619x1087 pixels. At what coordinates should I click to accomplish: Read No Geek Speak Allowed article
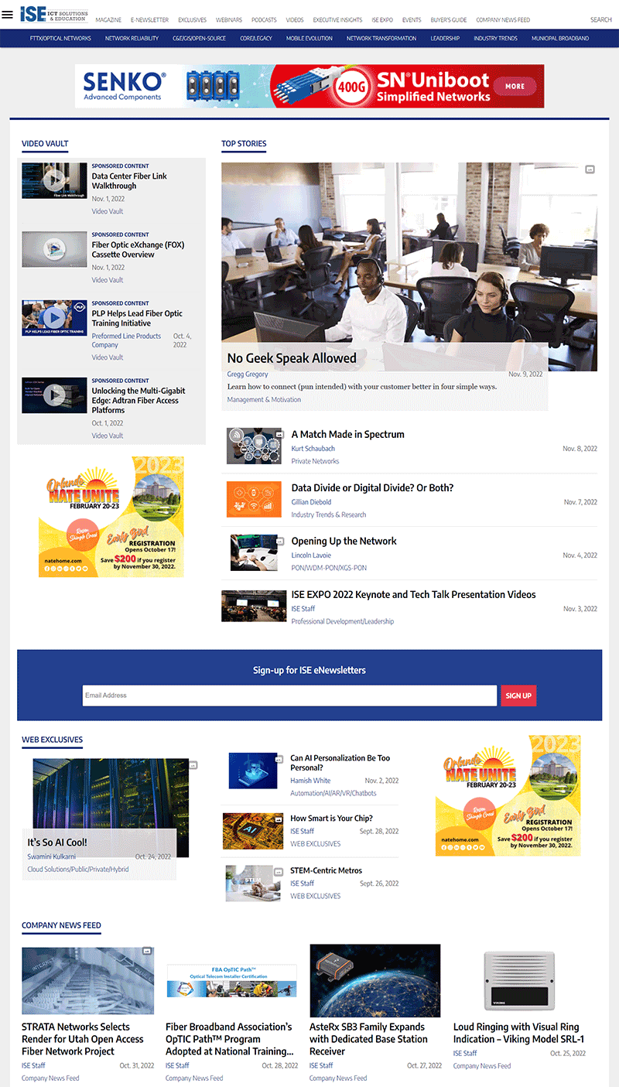coord(292,358)
